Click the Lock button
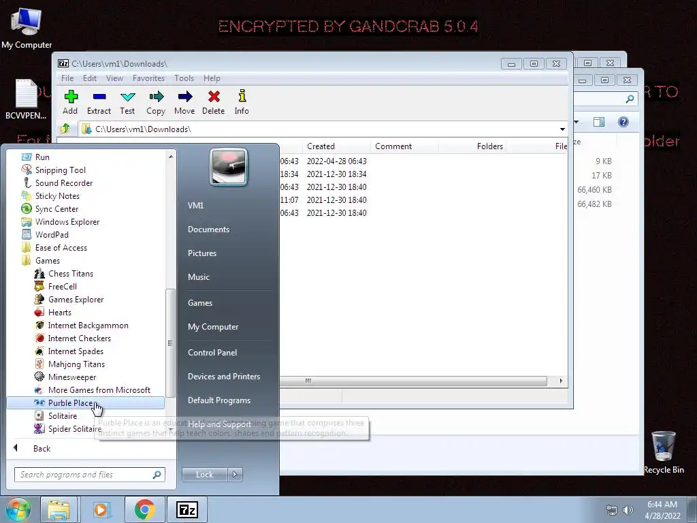697x523 pixels. point(204,475)
